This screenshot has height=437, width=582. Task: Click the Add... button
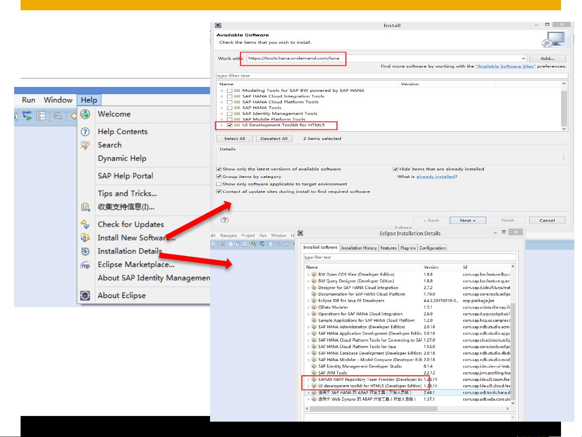(x=547, y=58)
